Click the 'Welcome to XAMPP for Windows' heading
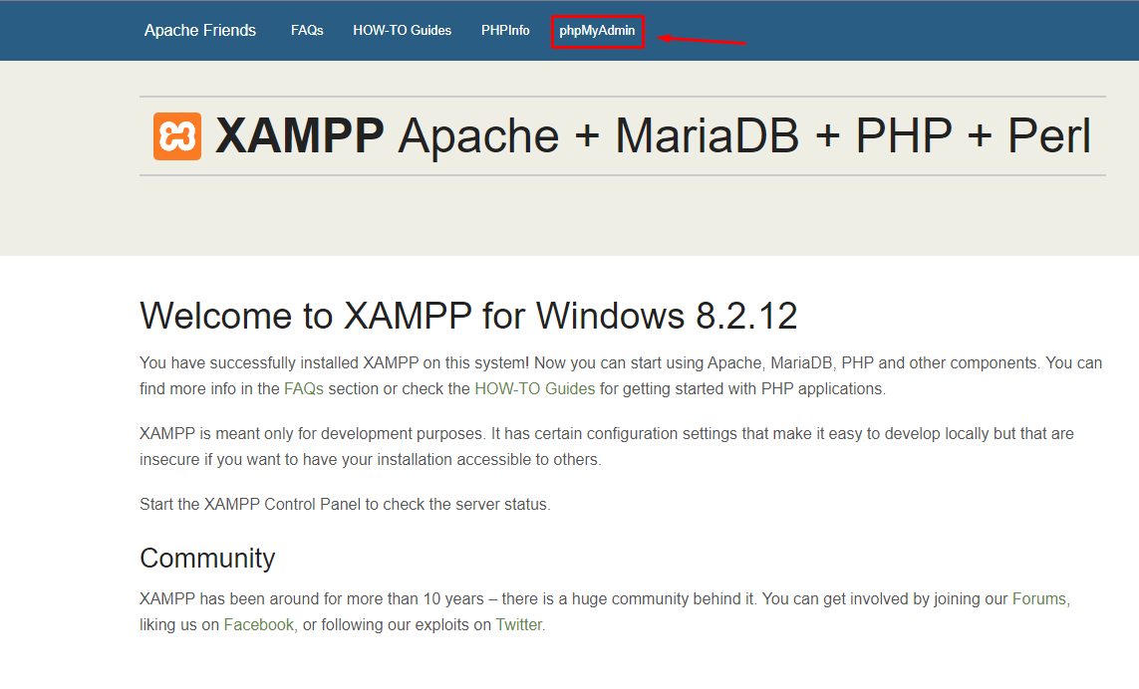1139x689 pixels. tap(468, 316)
